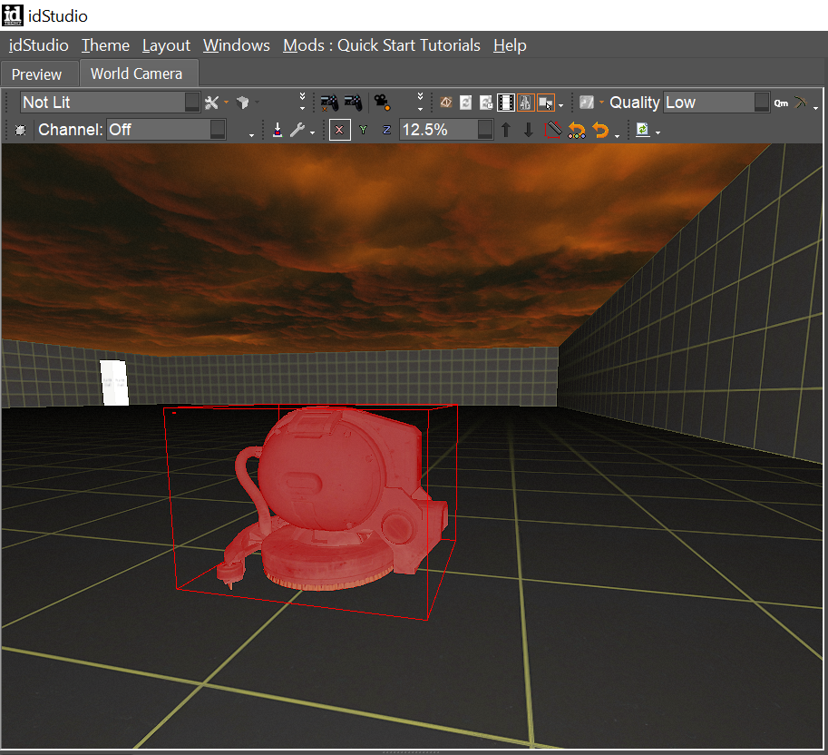Open the Help menu
Viewport: 828px width, 755px height.
[x=510, y=45]
